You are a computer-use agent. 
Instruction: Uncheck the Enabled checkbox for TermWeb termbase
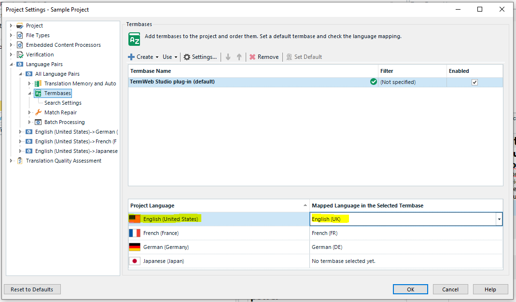click(x=474, y=82)
